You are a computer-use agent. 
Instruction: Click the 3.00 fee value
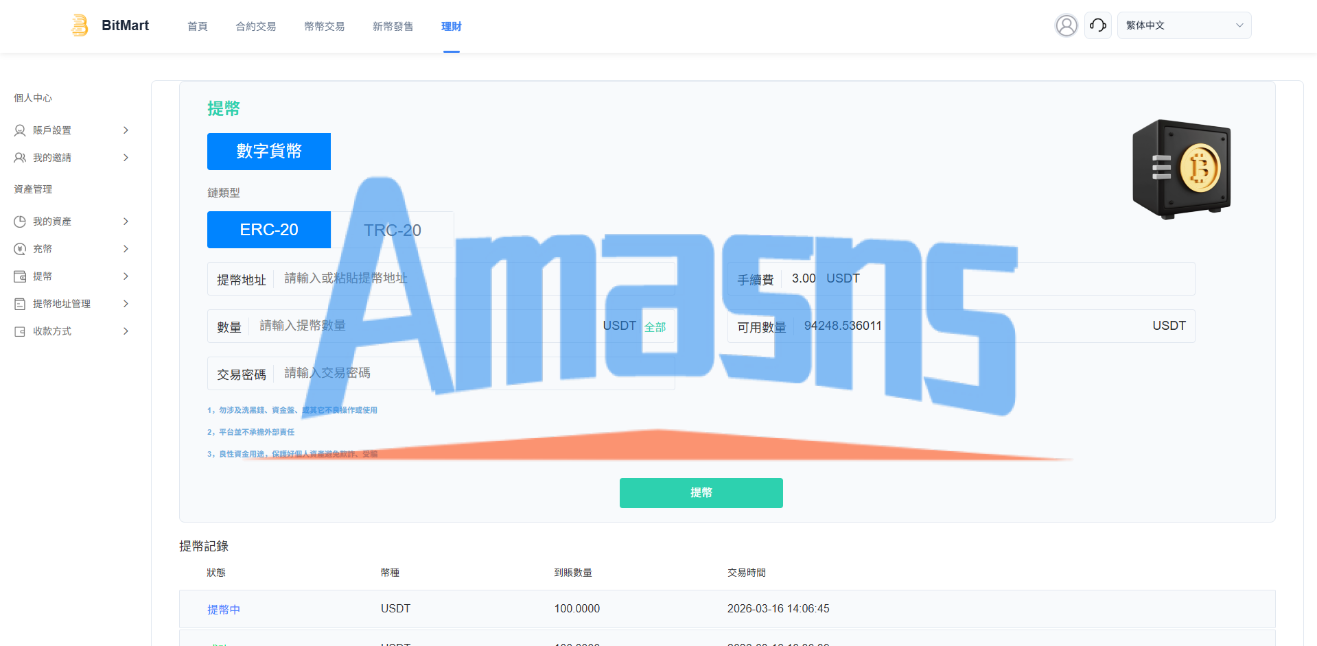coord(804,278)
